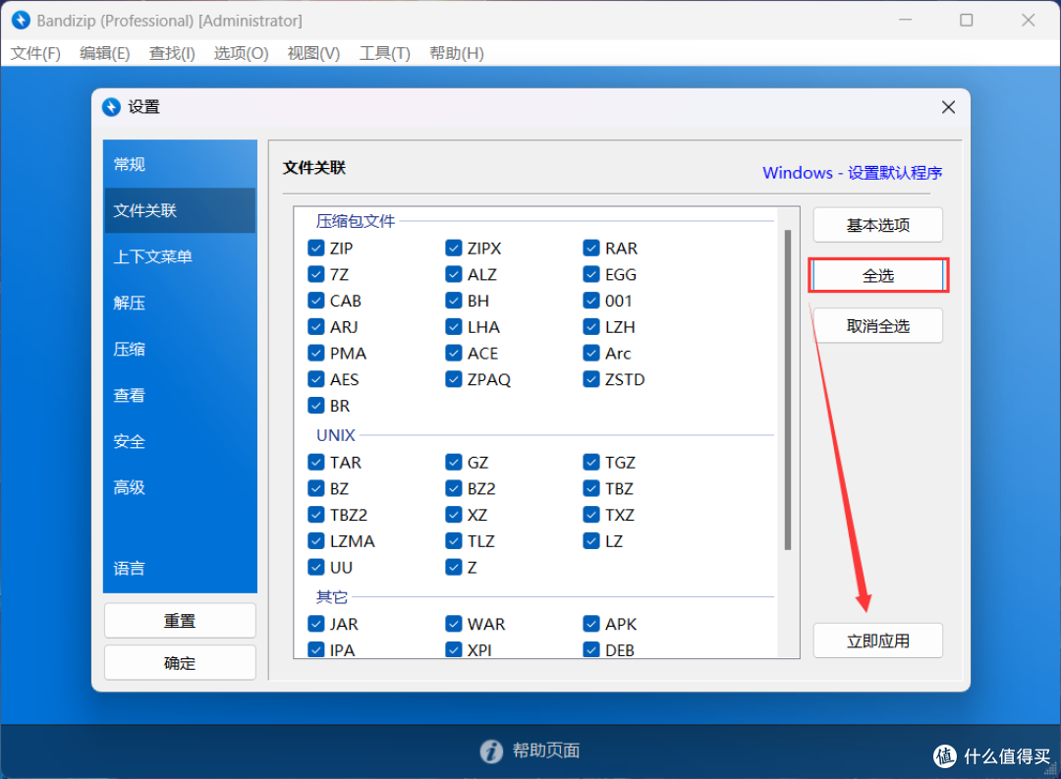Viewport: 1061px width, 779px height.
Task: Toggle the PMA checkbox
Action: point(316,354)
